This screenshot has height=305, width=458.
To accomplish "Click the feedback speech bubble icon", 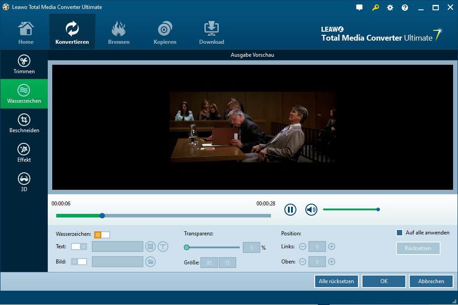I will tap(359, 8).
